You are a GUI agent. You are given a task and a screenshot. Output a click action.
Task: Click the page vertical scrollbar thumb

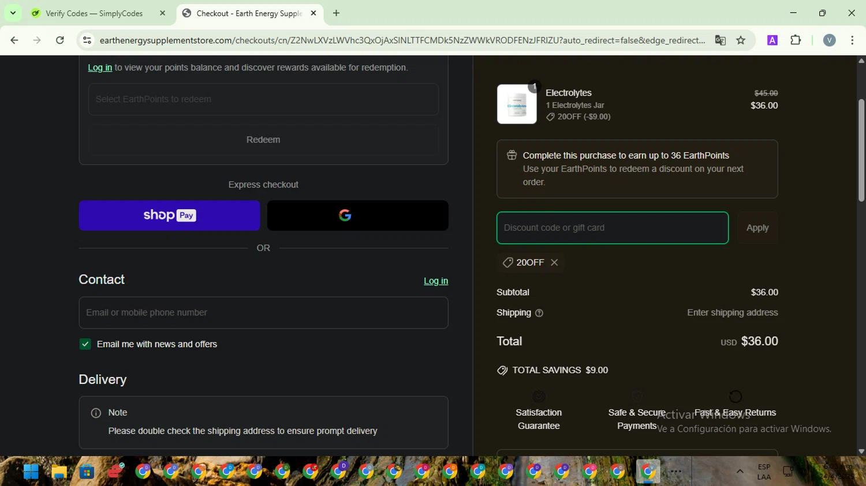pyautogui.click(x=861, y=150)
